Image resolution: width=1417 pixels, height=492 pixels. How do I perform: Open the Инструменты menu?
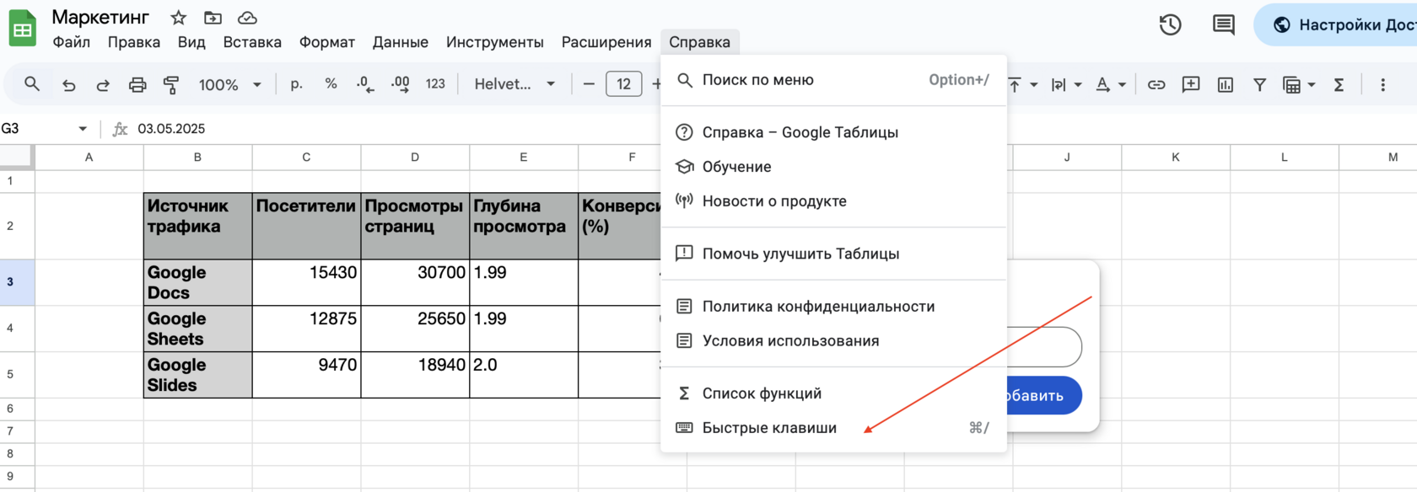pyautogui.click(x=495, y=42)
